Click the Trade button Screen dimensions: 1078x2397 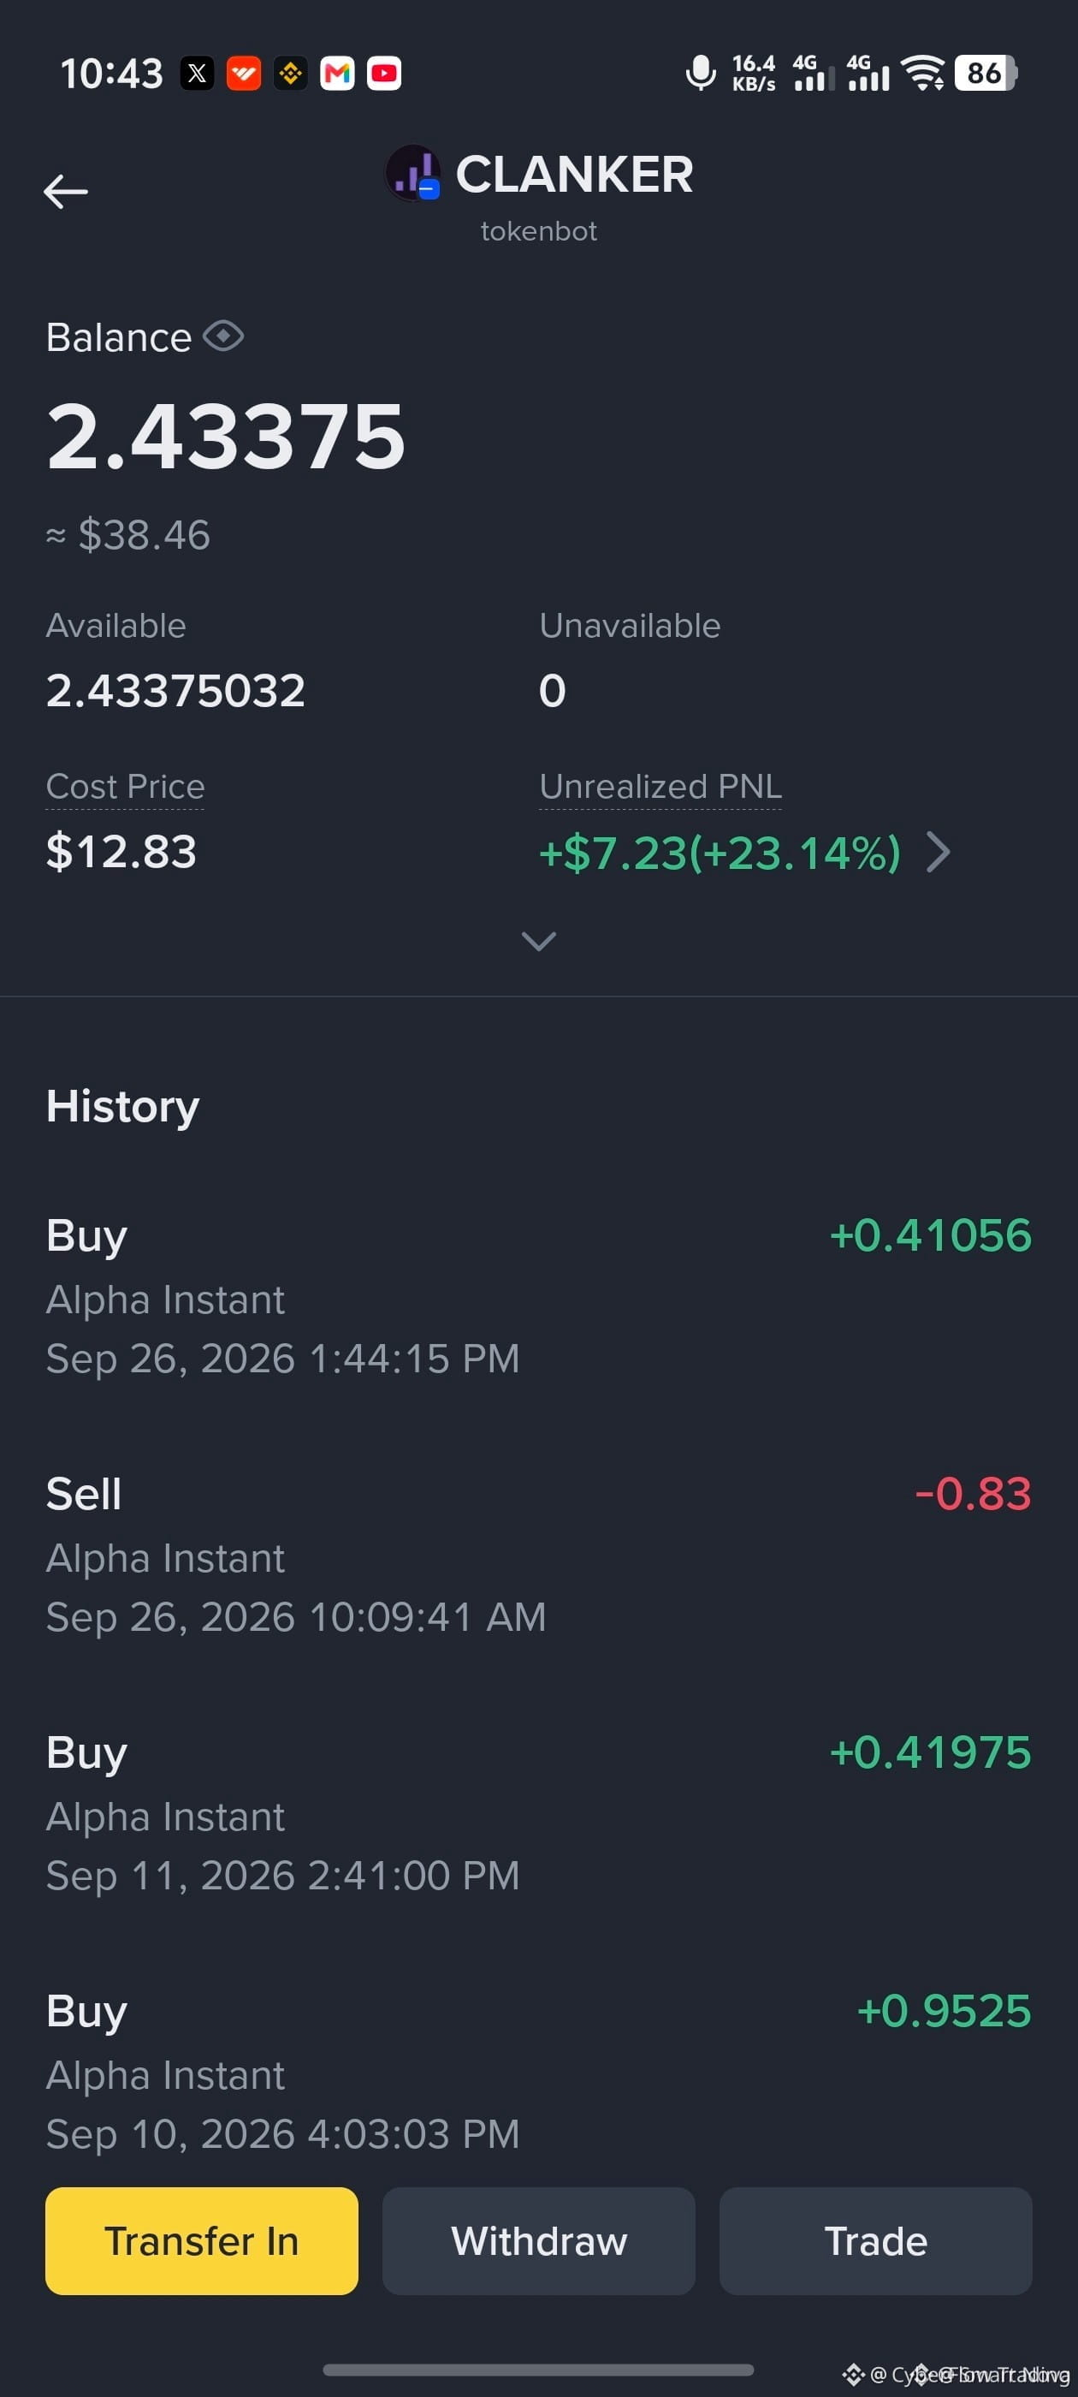pos(875,2240)
